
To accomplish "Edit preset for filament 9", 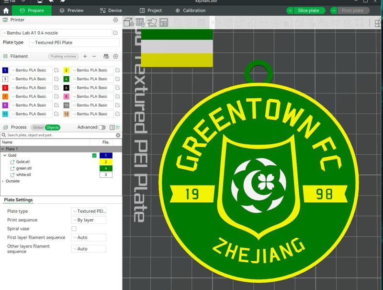I will coord(56,105).
